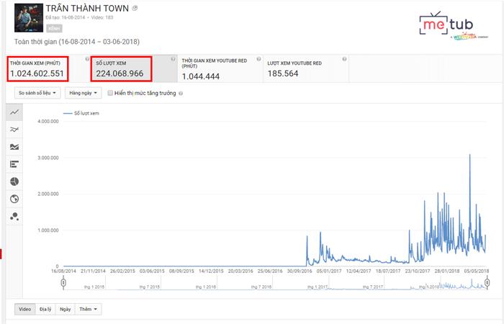Select the line chart view icon
This screenshot has height=324, width=504.
[14, 113]
